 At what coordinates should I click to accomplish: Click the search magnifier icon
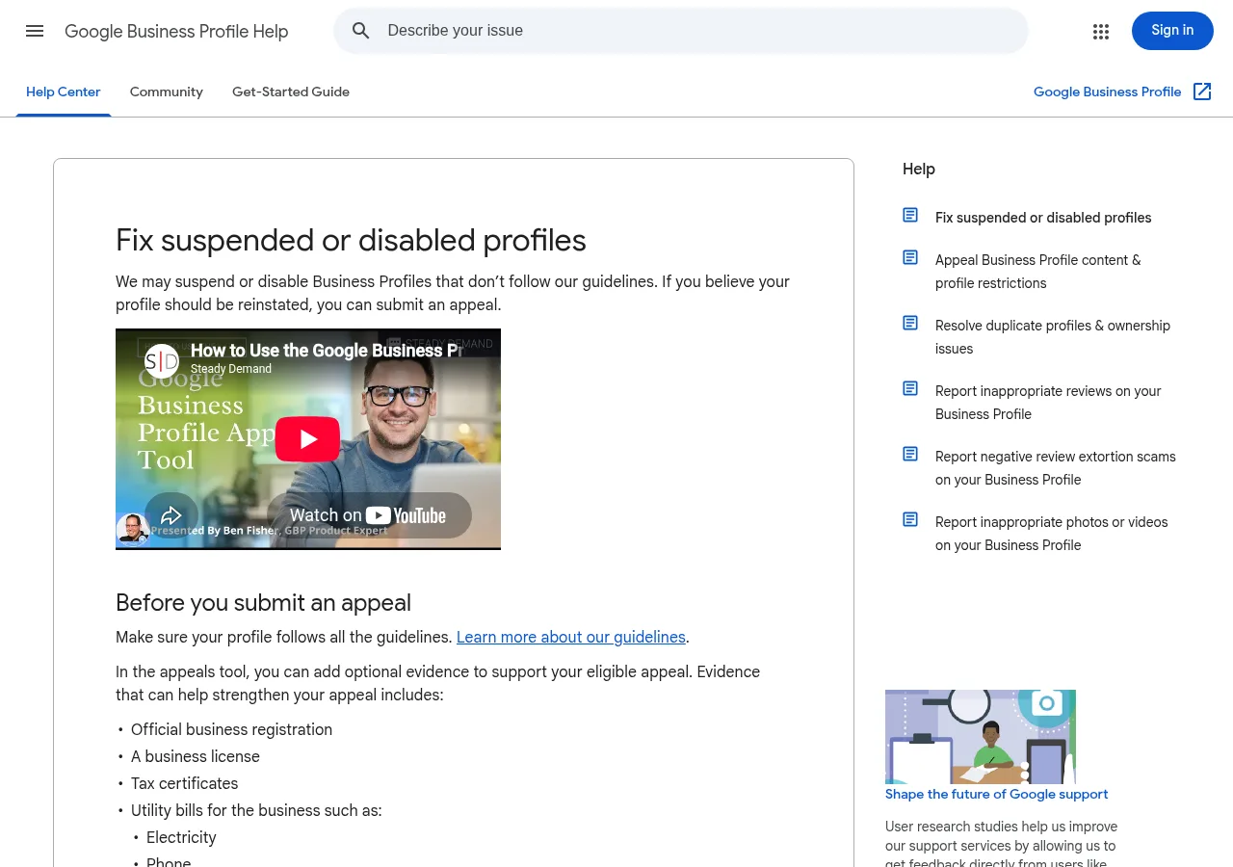point(361,31)
